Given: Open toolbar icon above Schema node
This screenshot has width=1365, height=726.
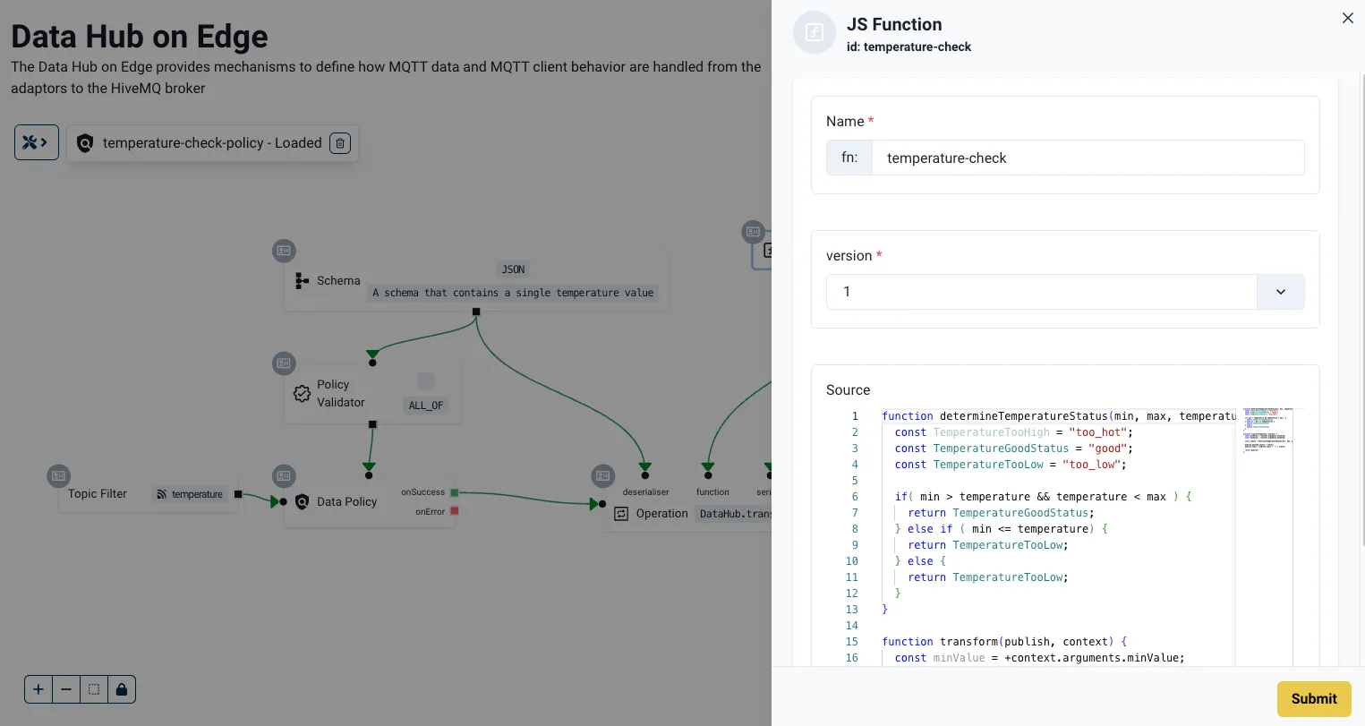Looking at the screenshot, I should [x=284, y=251].
